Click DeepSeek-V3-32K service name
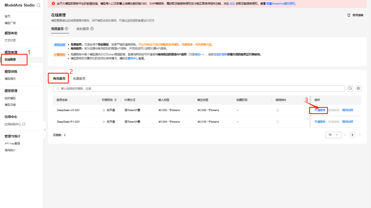The image size is (371, 208). pyautogui.click(x=68, y=110)
